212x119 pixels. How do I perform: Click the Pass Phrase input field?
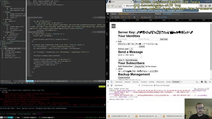click(x=149, y=39)
